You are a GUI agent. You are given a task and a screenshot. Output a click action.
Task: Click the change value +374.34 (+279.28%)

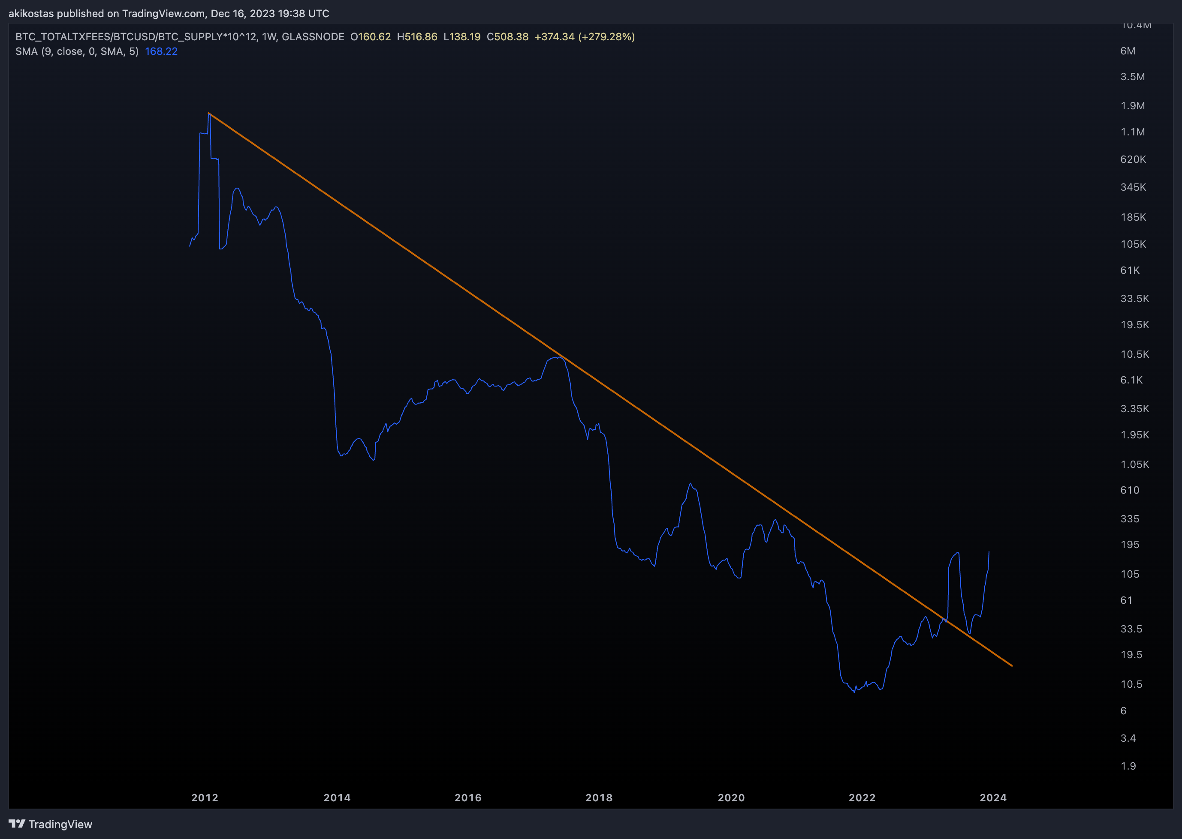coord(585,37)
